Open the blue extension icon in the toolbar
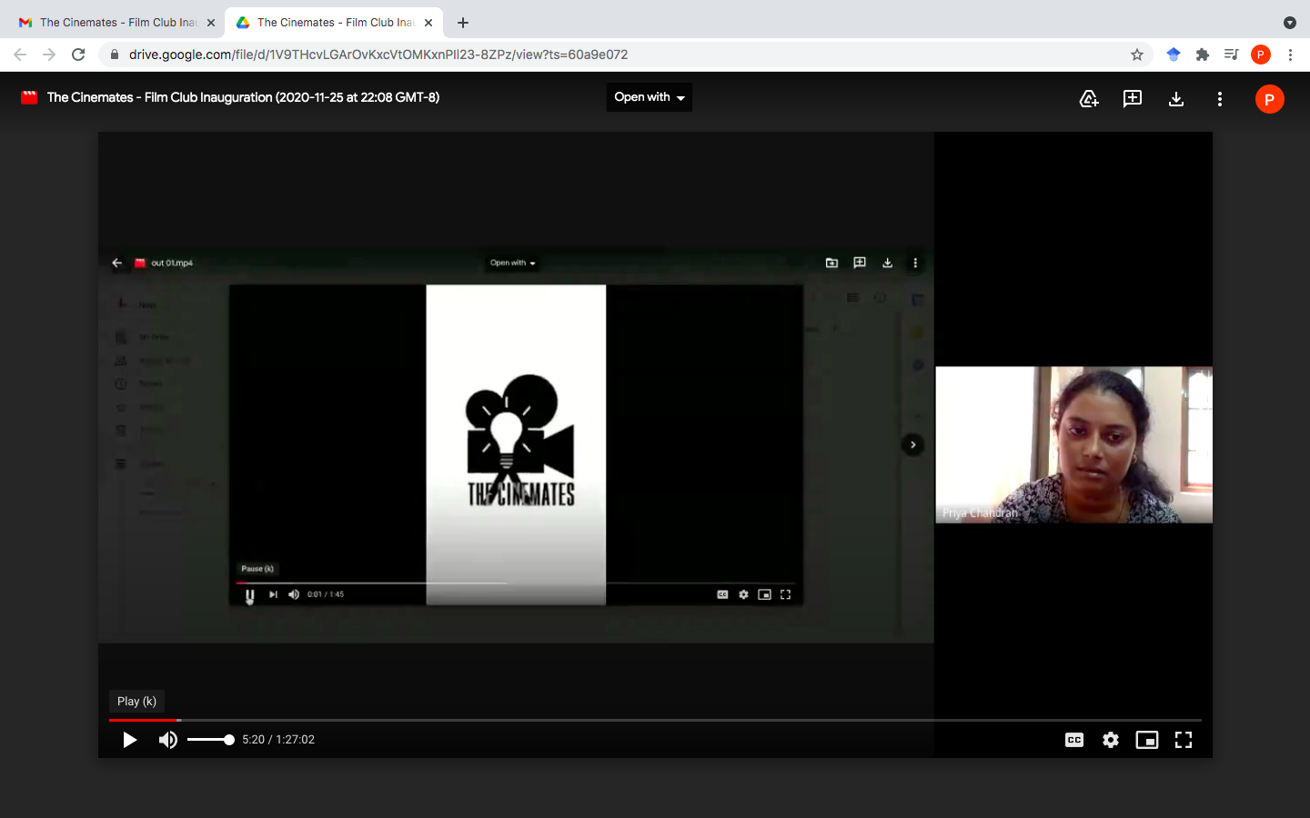Viewport: 1310px width, 818px height. [x=1174, y=55]
